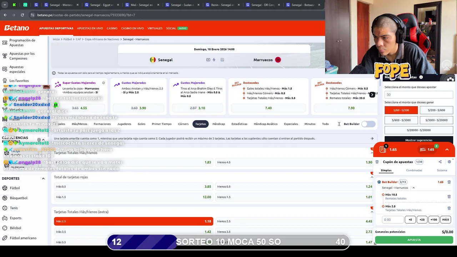Open the Tarjetas market tab

[201, 124]
